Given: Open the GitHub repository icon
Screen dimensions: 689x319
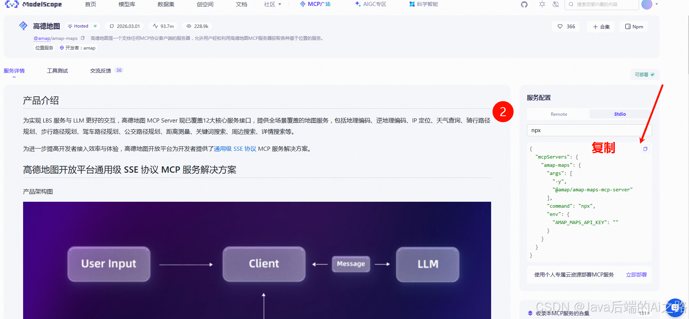Looking at the screenshot, I should pos(524,4).
